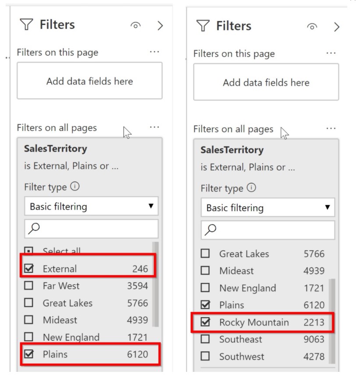This screenshot has height=378, width=356.
Task: Check Great Lakes checkbox in left pane
Action: pos(29,303)
